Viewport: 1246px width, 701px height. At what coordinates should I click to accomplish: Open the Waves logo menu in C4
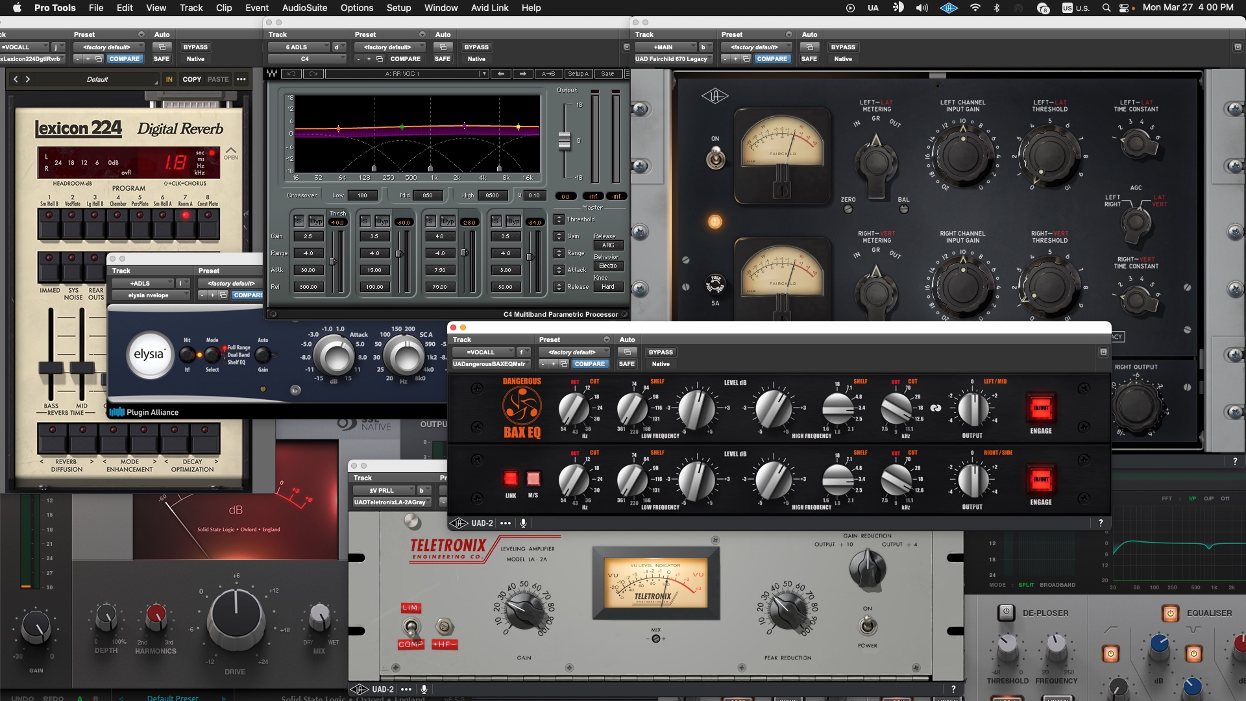click(x=272, y=74)
